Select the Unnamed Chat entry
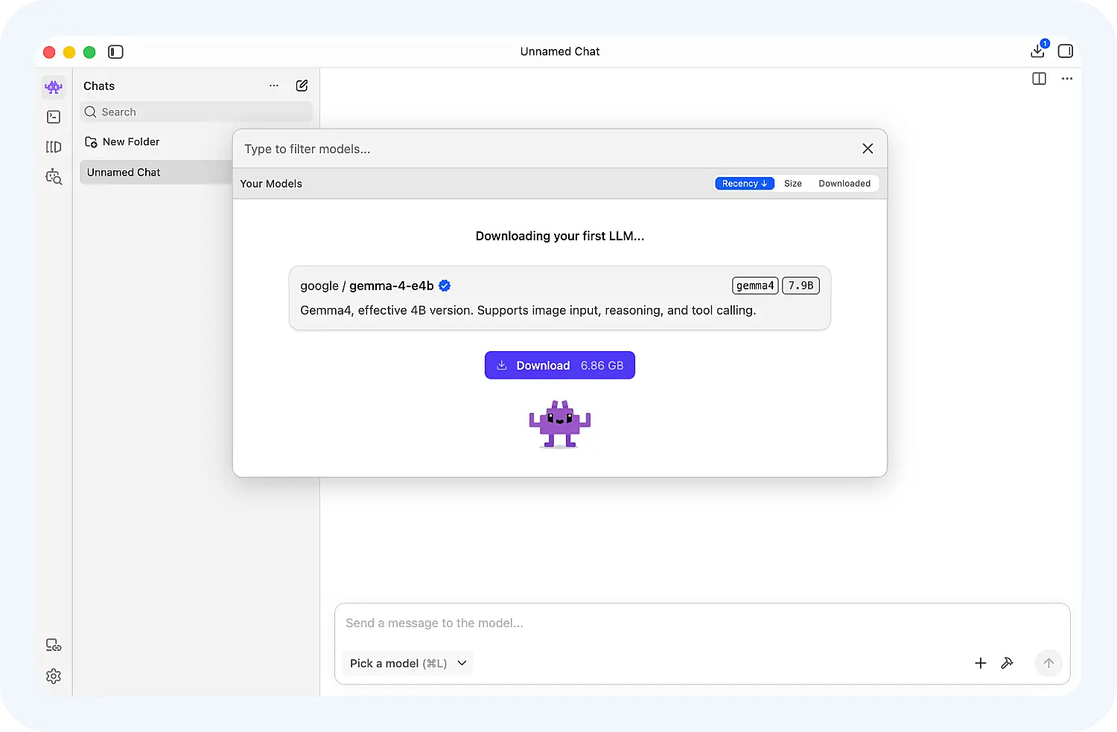 click(156, 173)
